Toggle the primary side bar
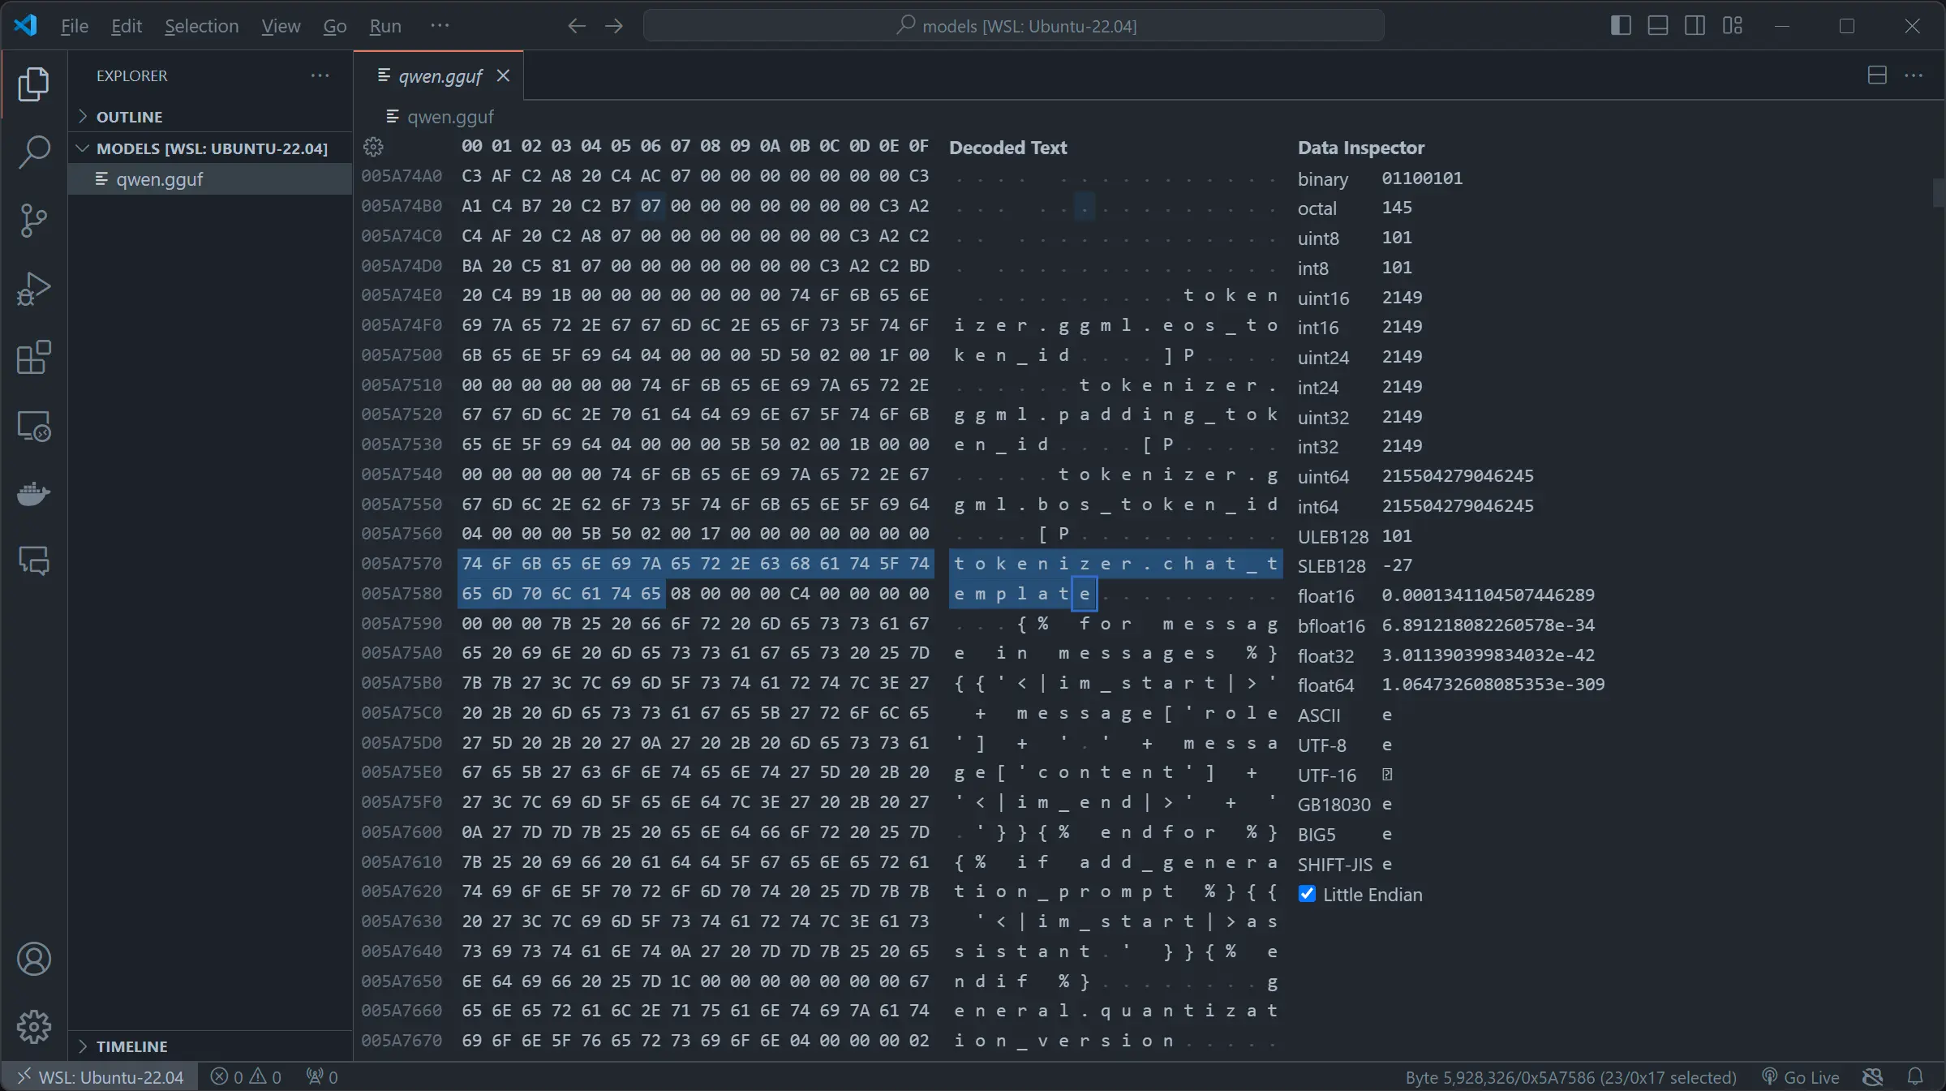This screenshot has height=1091, width=1946. pos(1620,26)
